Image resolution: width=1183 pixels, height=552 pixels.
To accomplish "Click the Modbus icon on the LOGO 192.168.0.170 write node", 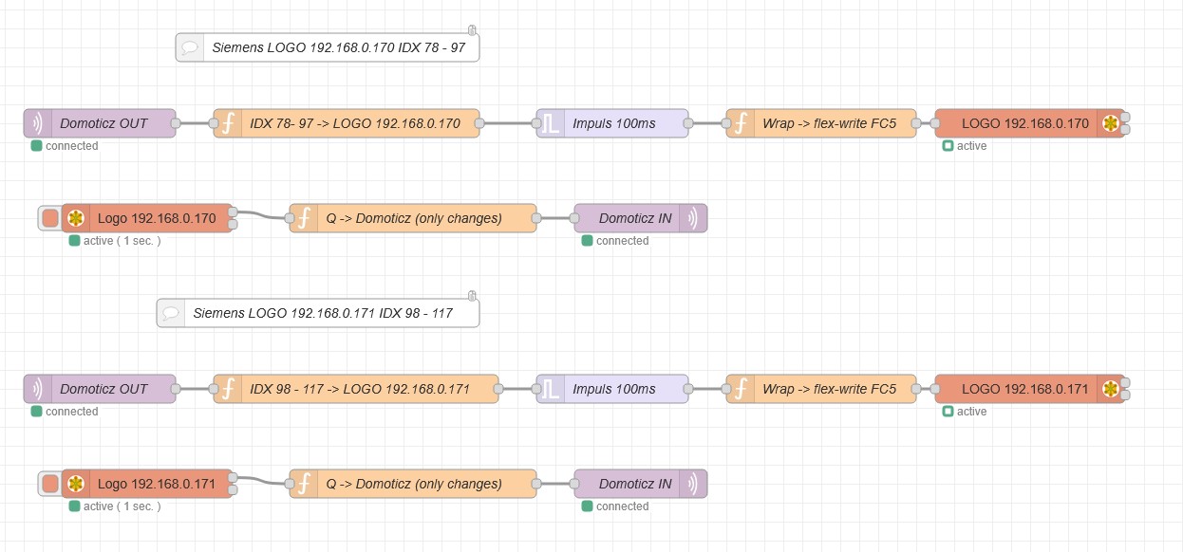I will (x=1109, y=123).
